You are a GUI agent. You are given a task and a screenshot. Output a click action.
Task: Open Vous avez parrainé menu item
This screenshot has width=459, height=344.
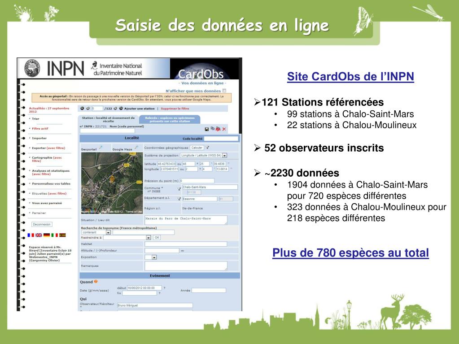point(47,203)
